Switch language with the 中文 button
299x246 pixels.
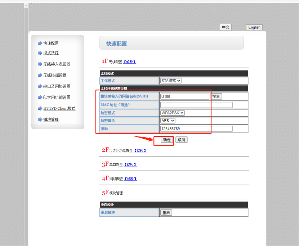226,27
